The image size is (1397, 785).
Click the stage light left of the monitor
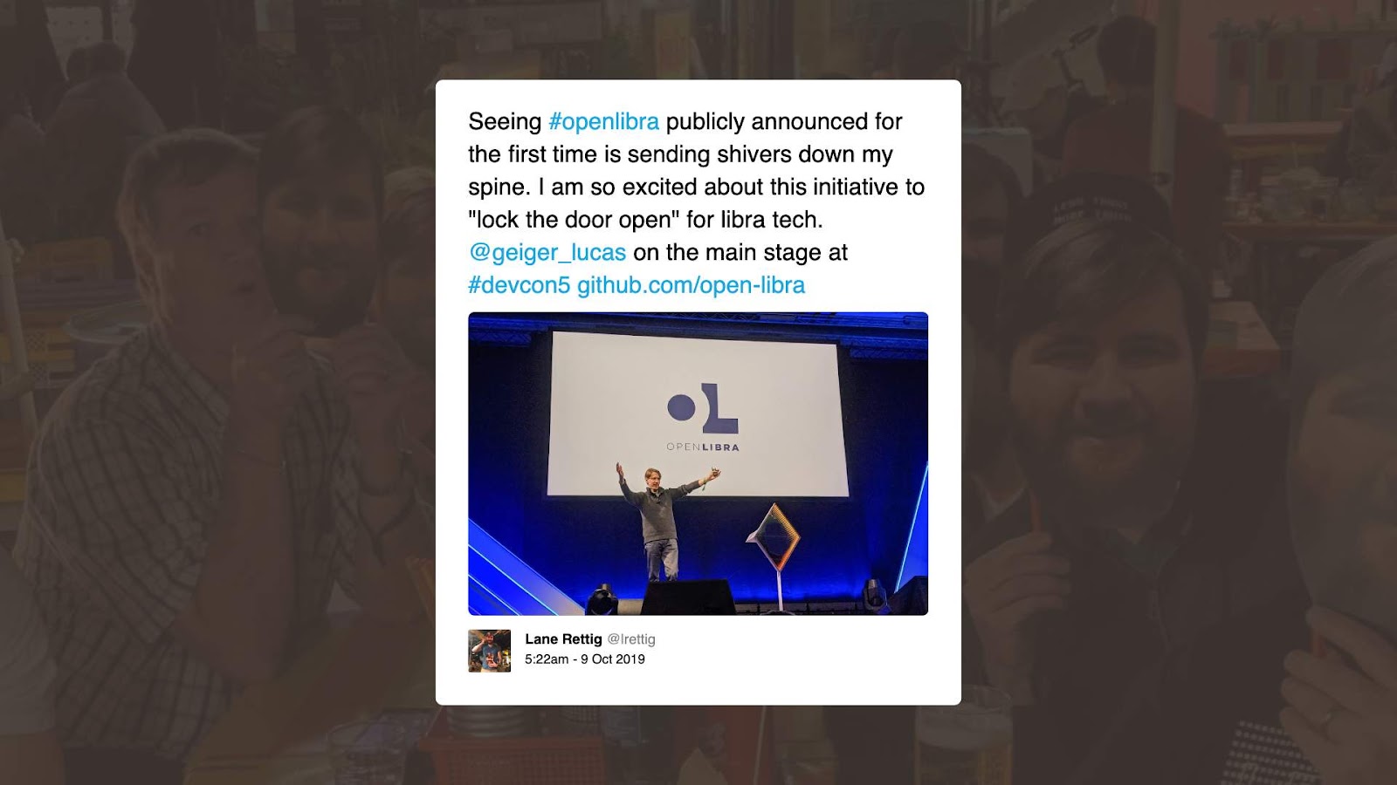tap(602, 600)
